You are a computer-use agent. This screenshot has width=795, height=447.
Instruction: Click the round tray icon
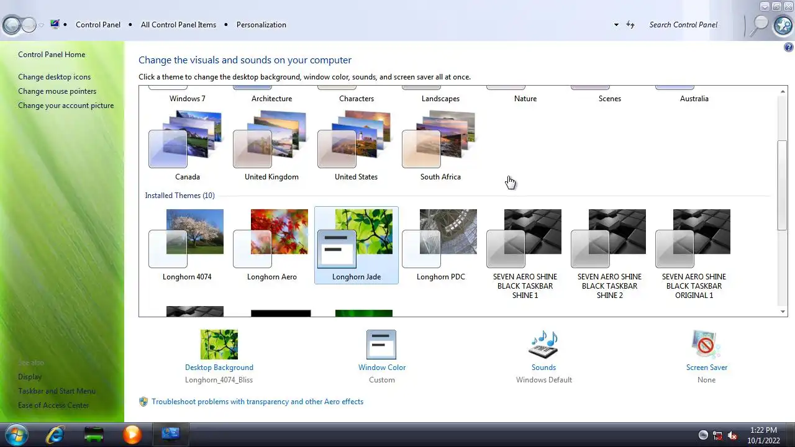point(703,435)
